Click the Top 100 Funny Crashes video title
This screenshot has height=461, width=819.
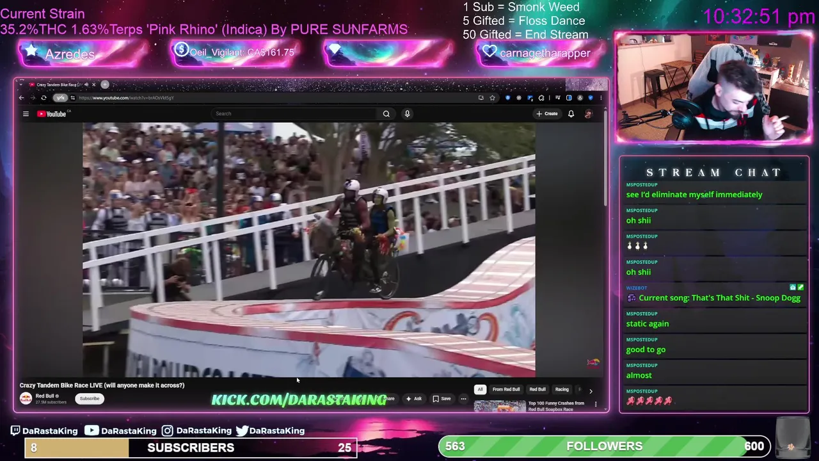pyautogui.click(x=556, y=406)
